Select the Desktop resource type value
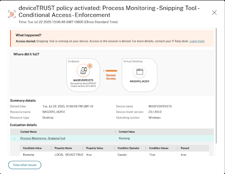 point(48,118)
